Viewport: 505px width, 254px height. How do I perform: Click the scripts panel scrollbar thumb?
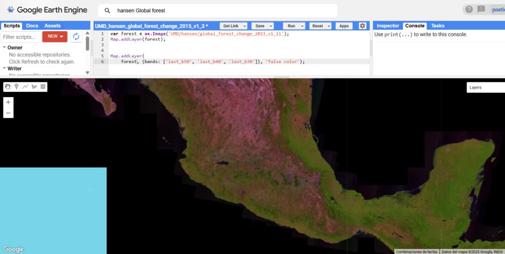tap(88, 43)
